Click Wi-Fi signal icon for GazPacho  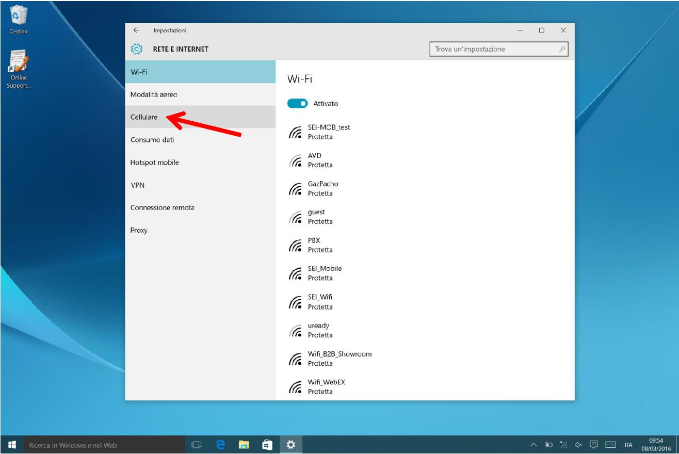295,189
